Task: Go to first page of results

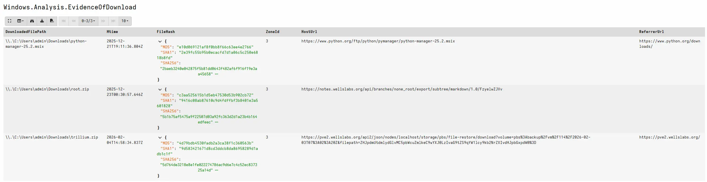Action: click(64, 21)
